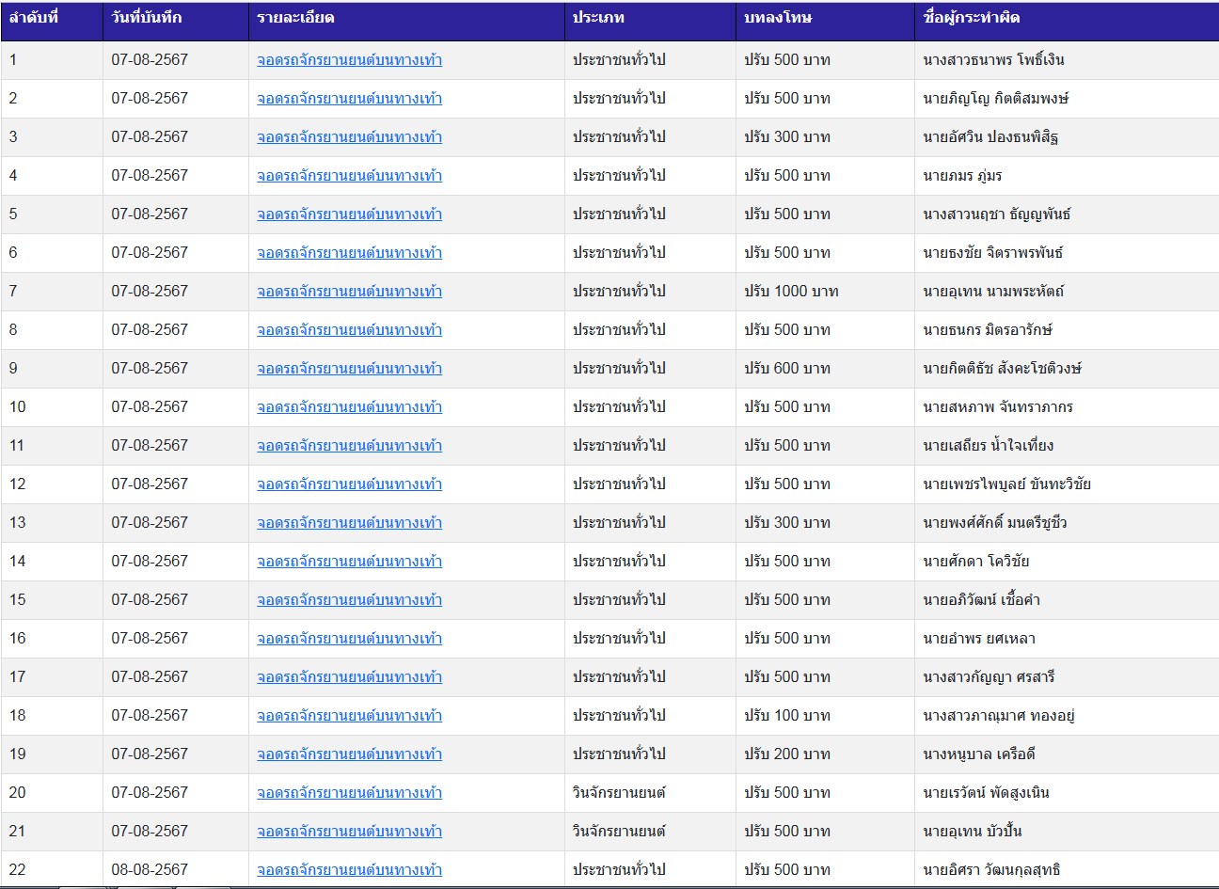Viewport: 1219px width, 889px height.
Task: Click the detail link in row 18
Action: tap(349, 716)
